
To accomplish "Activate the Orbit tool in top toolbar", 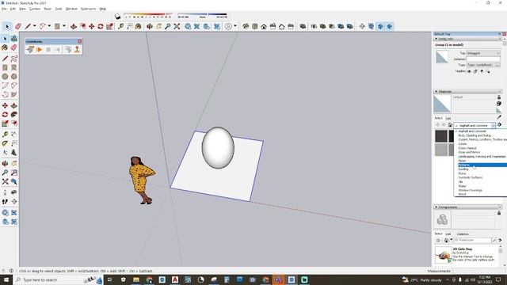I will (x=150, y=26).
